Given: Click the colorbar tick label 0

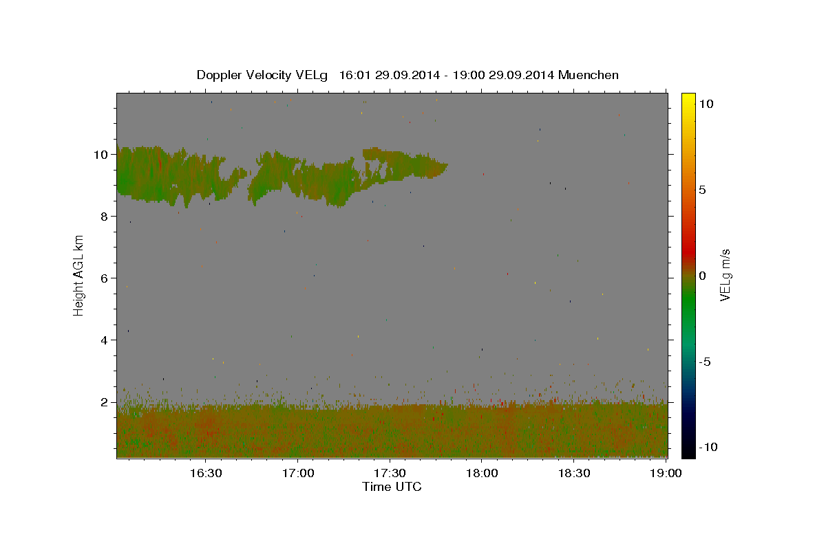Looking at the screenshot, I should click(x=703, y=276).
